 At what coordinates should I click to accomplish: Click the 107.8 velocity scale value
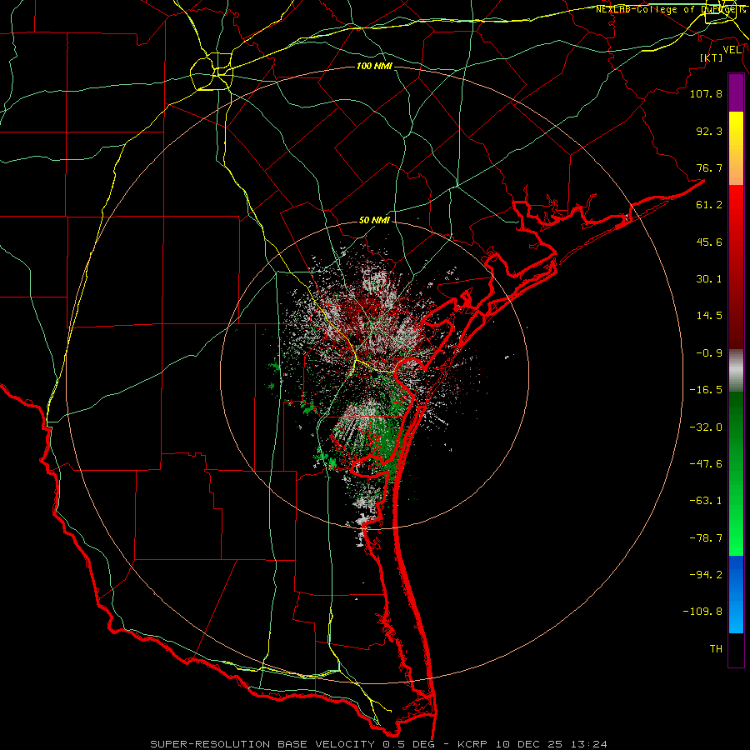706,93
